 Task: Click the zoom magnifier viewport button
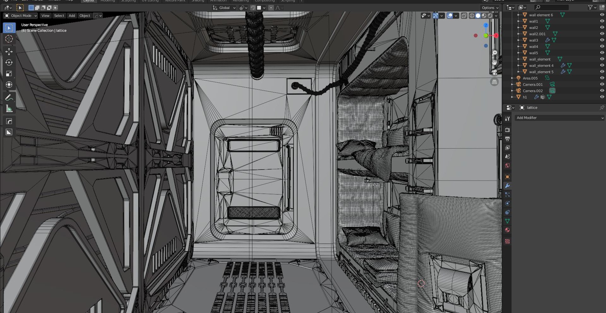pyautogui.click(x=495, y=53)
